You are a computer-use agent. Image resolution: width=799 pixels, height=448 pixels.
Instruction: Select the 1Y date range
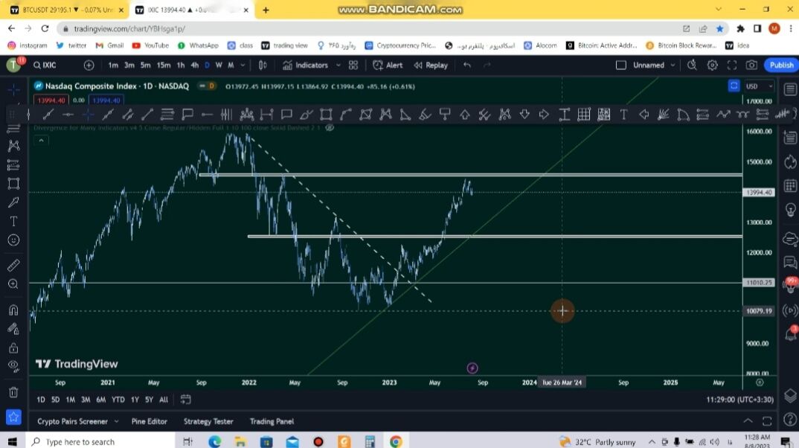click(x=135, y=400)
